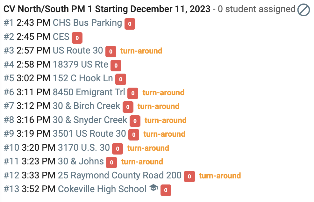Open 25 Raymond County Road 200 stop
The width and height of the screenshot is (314, 202).
[x=119, y=175]
